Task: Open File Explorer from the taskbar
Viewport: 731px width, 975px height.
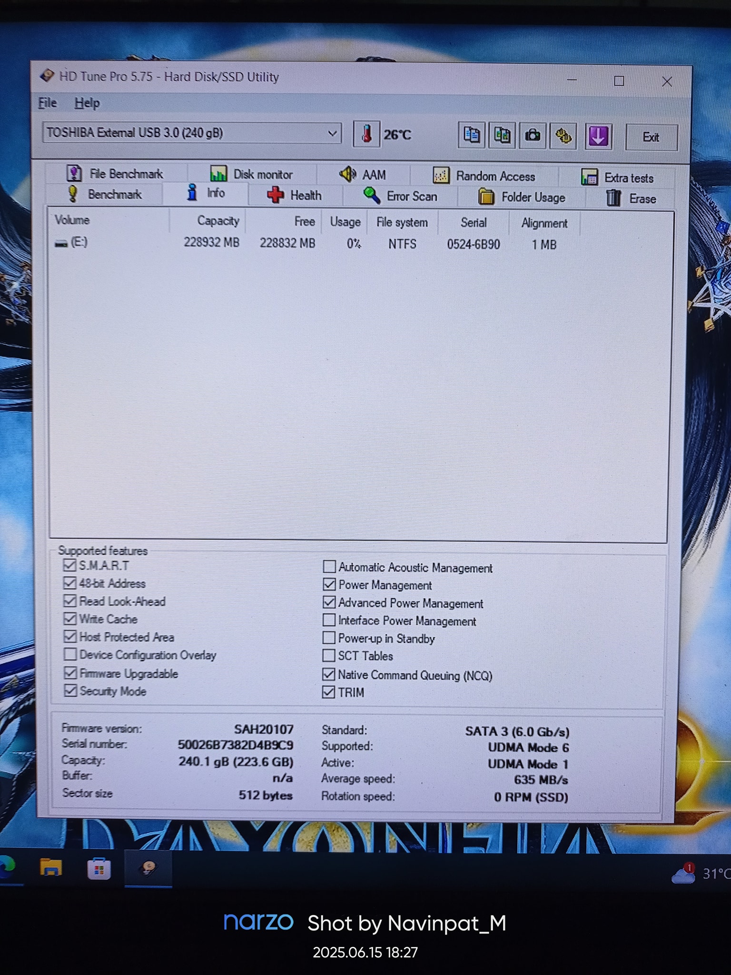Action: 51,868
